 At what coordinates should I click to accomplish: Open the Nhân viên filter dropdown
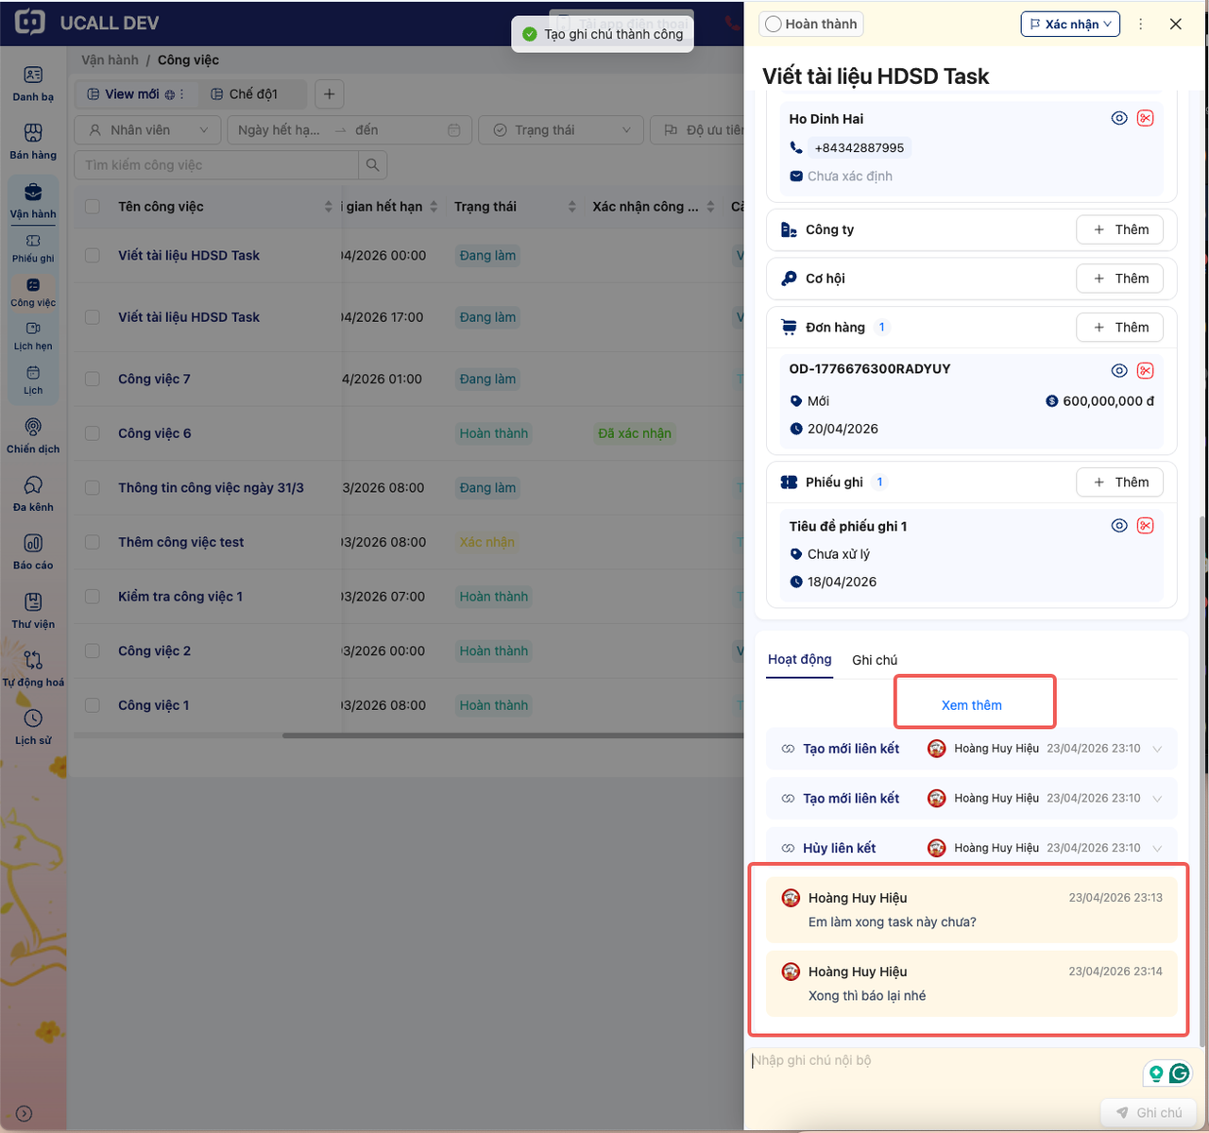point(147,130)
